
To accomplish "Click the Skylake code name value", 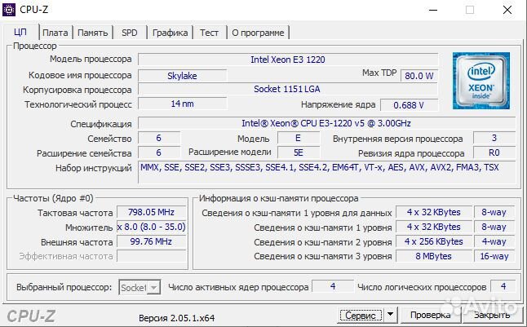I will (x=182, y=76).
